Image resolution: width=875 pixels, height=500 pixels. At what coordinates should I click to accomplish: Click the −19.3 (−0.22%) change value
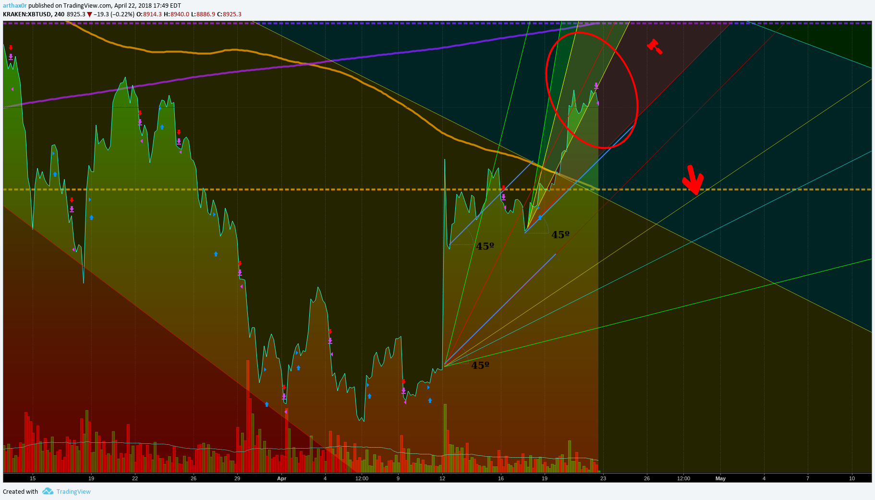click(x=114, y=14)
